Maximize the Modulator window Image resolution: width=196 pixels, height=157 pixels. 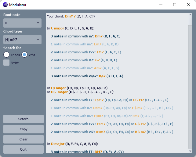[175, 5]
